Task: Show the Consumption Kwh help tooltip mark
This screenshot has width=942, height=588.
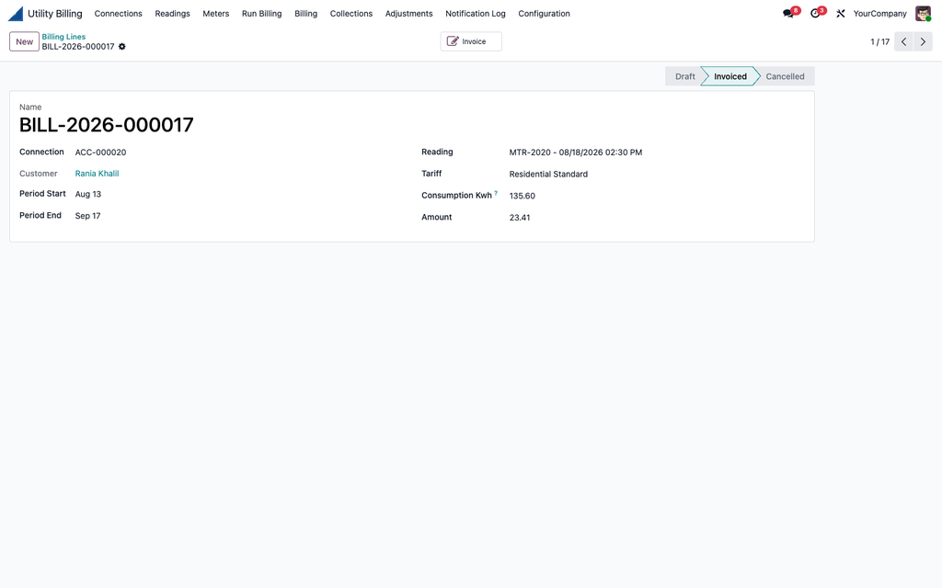Action: (x=496, y=193)
